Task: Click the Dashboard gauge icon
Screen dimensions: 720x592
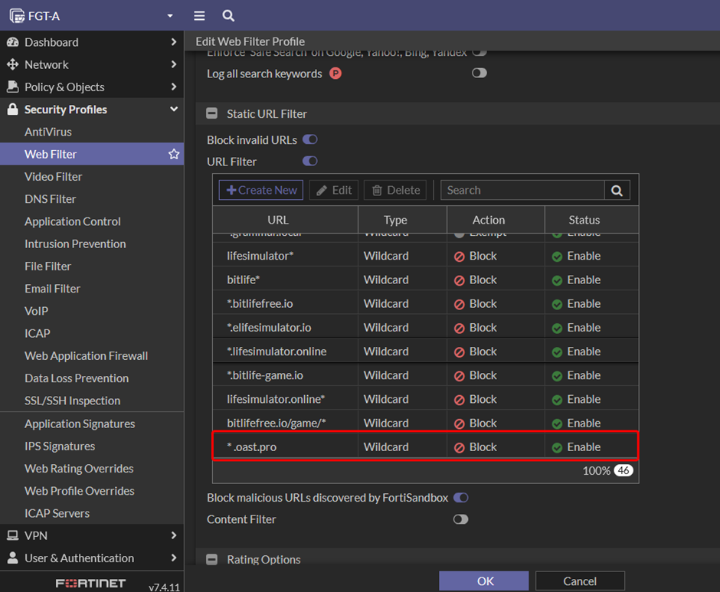Action: (13, 42)
